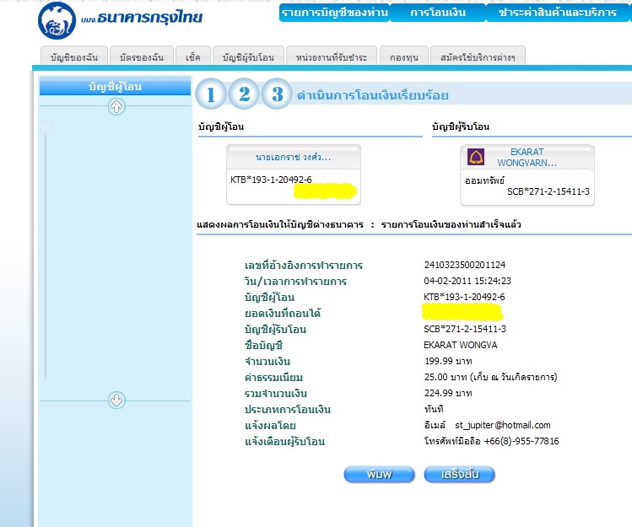
Task: Open การโอนเงิน top menu
Action: 438,13
